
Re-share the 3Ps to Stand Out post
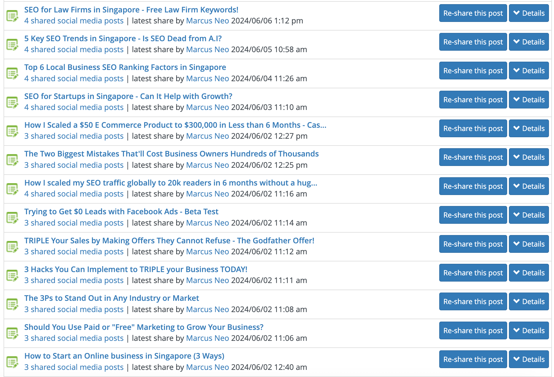click(473, 302)
